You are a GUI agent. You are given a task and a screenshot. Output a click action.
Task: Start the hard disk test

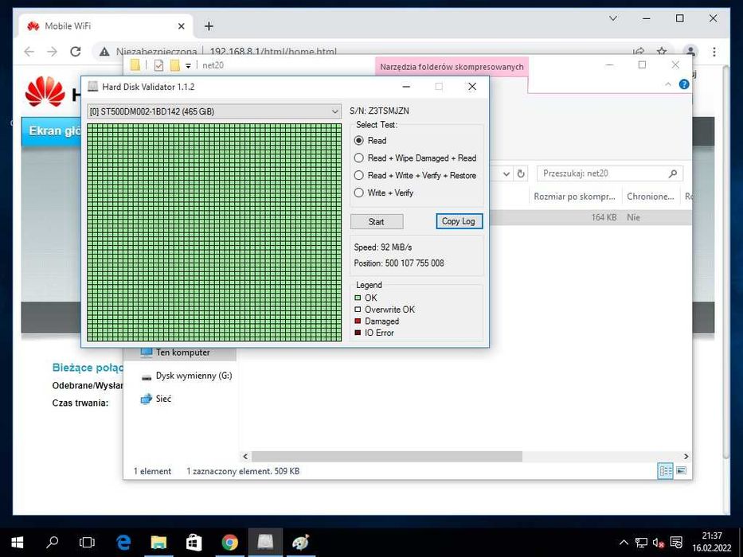click(377, 222)
